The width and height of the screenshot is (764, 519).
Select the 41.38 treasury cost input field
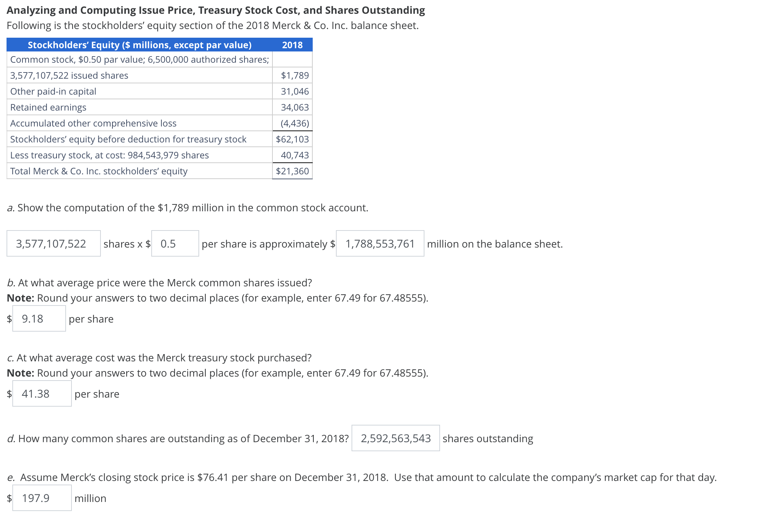[41, 394]
